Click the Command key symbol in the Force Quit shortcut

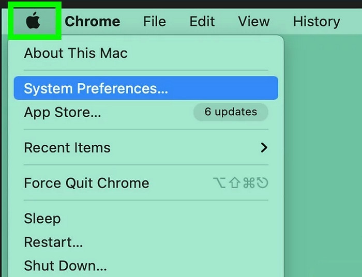249,183
